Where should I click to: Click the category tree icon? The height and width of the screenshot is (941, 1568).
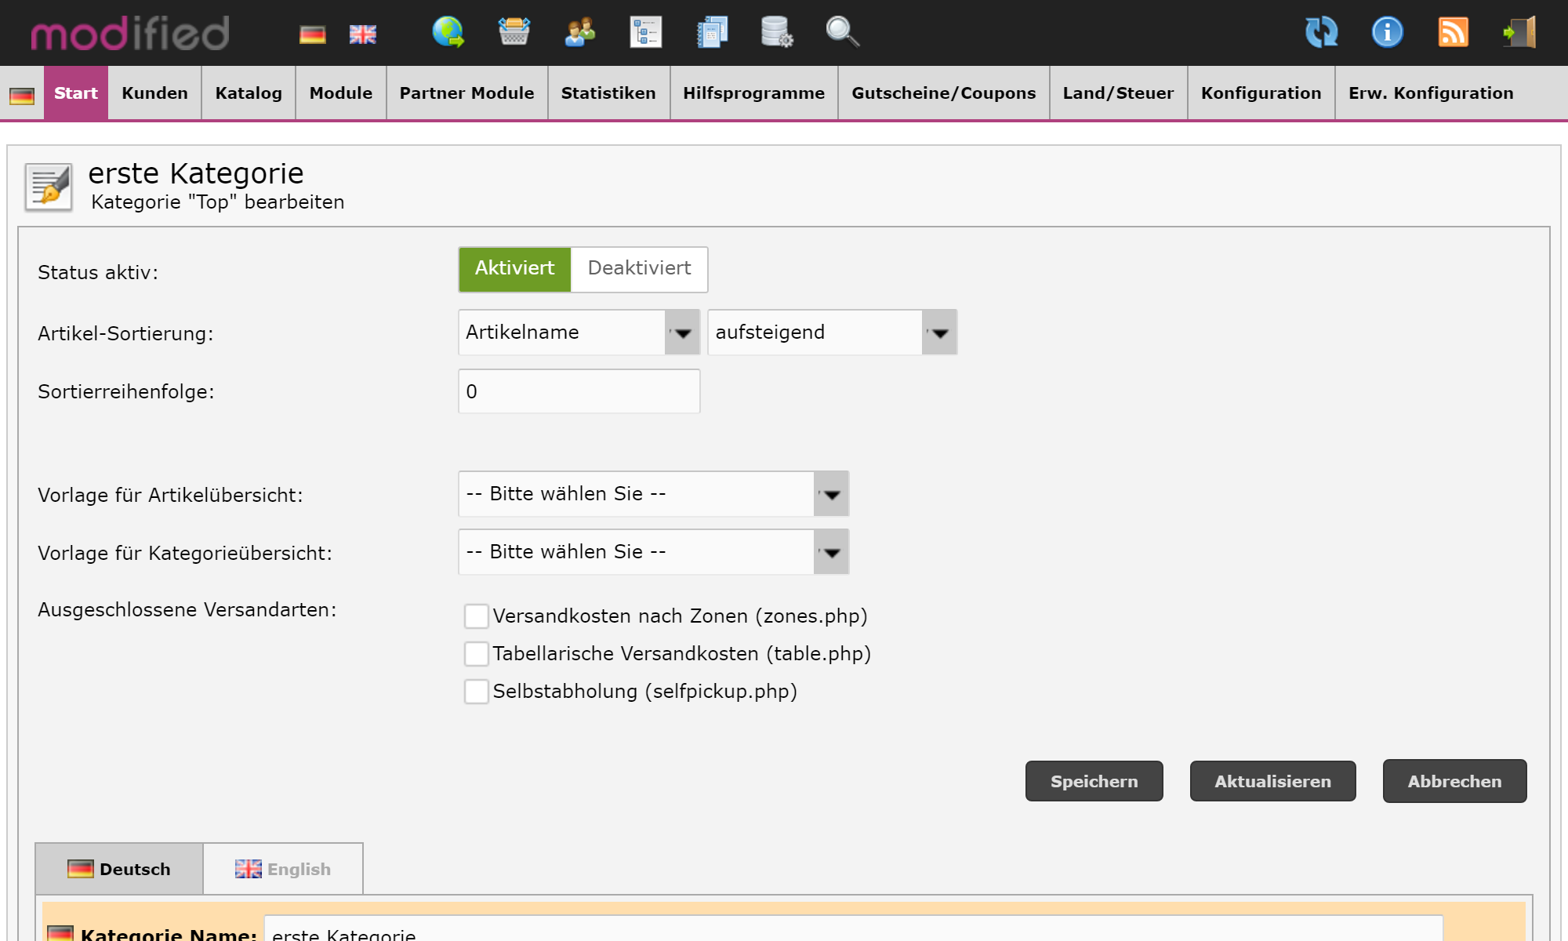point(645,32)
